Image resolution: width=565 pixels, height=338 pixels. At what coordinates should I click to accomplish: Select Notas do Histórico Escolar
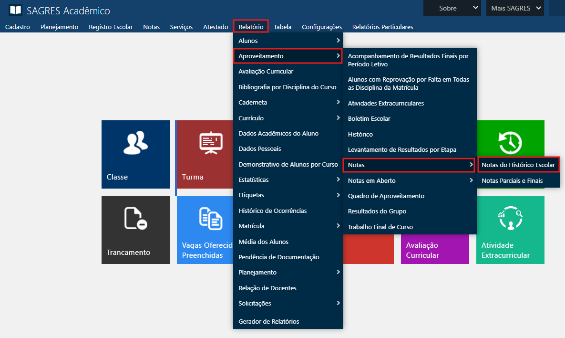[x=518, y=165]
